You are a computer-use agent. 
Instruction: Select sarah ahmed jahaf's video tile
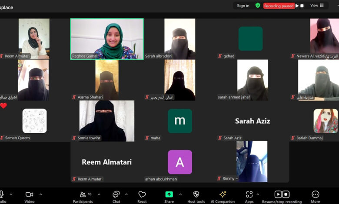[253, 80]
